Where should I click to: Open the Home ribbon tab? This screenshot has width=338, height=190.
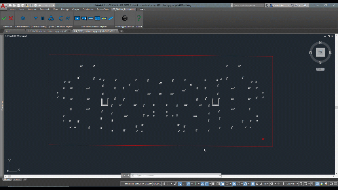(13, 9)
